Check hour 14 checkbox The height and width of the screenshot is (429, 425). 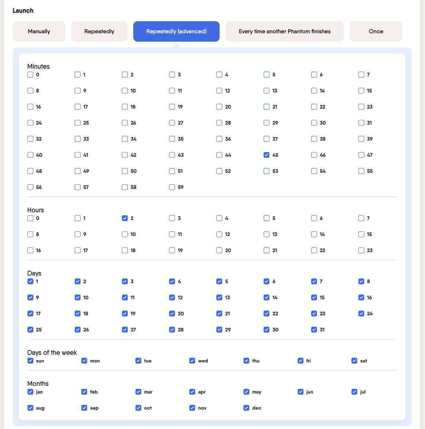tap(314, 234)
